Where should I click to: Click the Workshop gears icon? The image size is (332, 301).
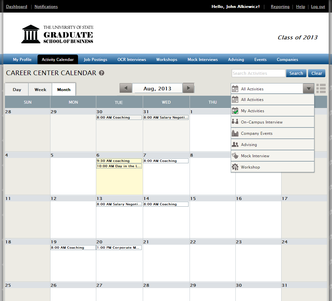235,167
